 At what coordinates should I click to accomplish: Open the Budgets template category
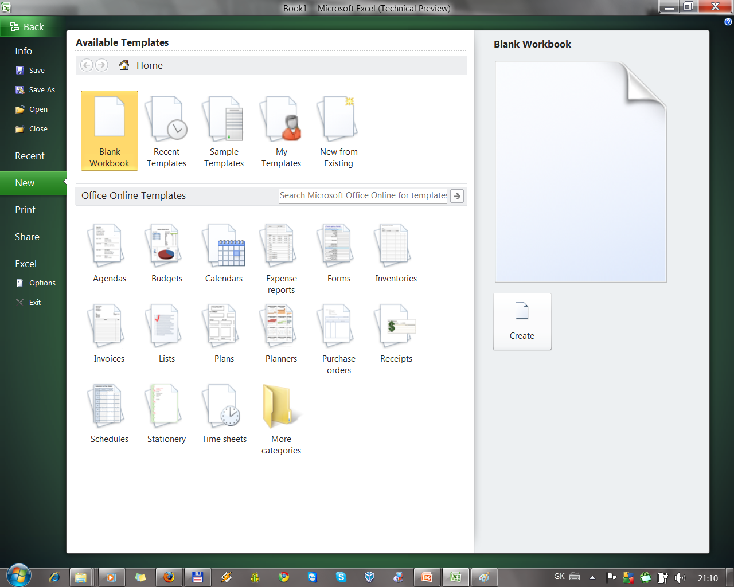click(x=167, y=253)
